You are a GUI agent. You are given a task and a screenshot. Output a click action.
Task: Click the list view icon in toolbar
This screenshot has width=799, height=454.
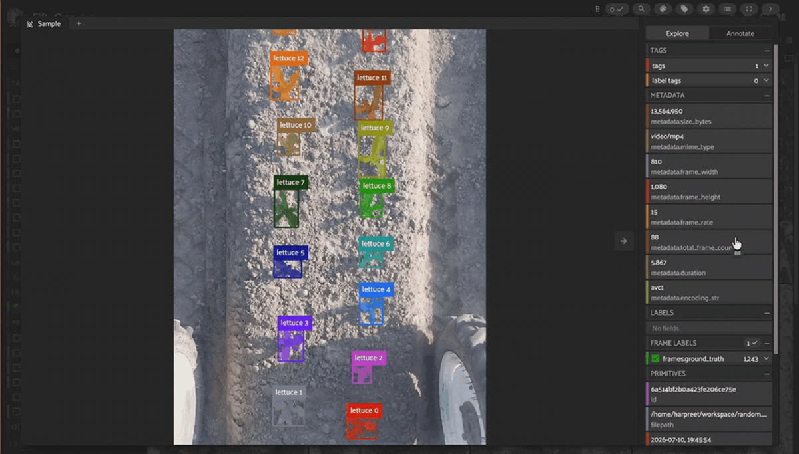click(728, 9)
